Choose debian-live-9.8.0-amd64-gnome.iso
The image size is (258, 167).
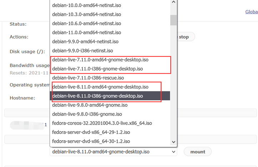110,105
